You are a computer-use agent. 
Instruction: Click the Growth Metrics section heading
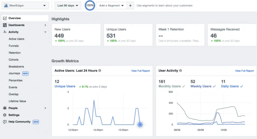(65, 61)
